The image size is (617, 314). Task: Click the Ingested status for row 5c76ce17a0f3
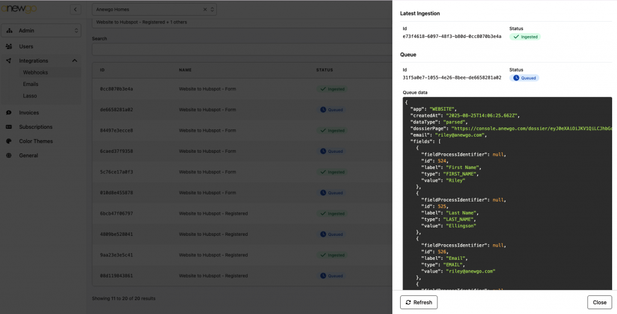click(x=333, y=172)
